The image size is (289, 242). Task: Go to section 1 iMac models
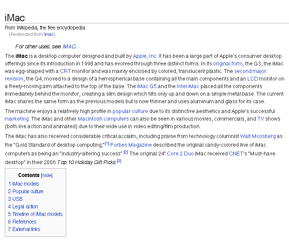click(24, 184)
